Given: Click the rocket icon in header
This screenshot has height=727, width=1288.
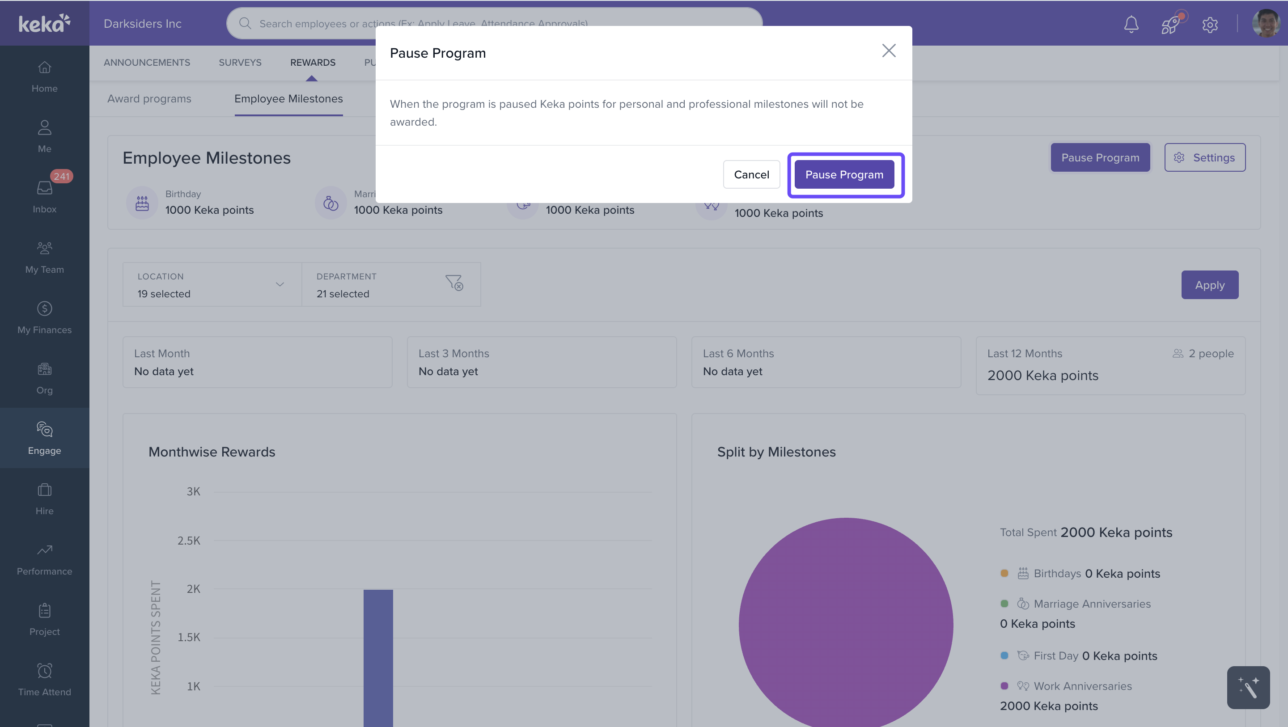Looking at the screenshot, I should tap(1170, 24).
